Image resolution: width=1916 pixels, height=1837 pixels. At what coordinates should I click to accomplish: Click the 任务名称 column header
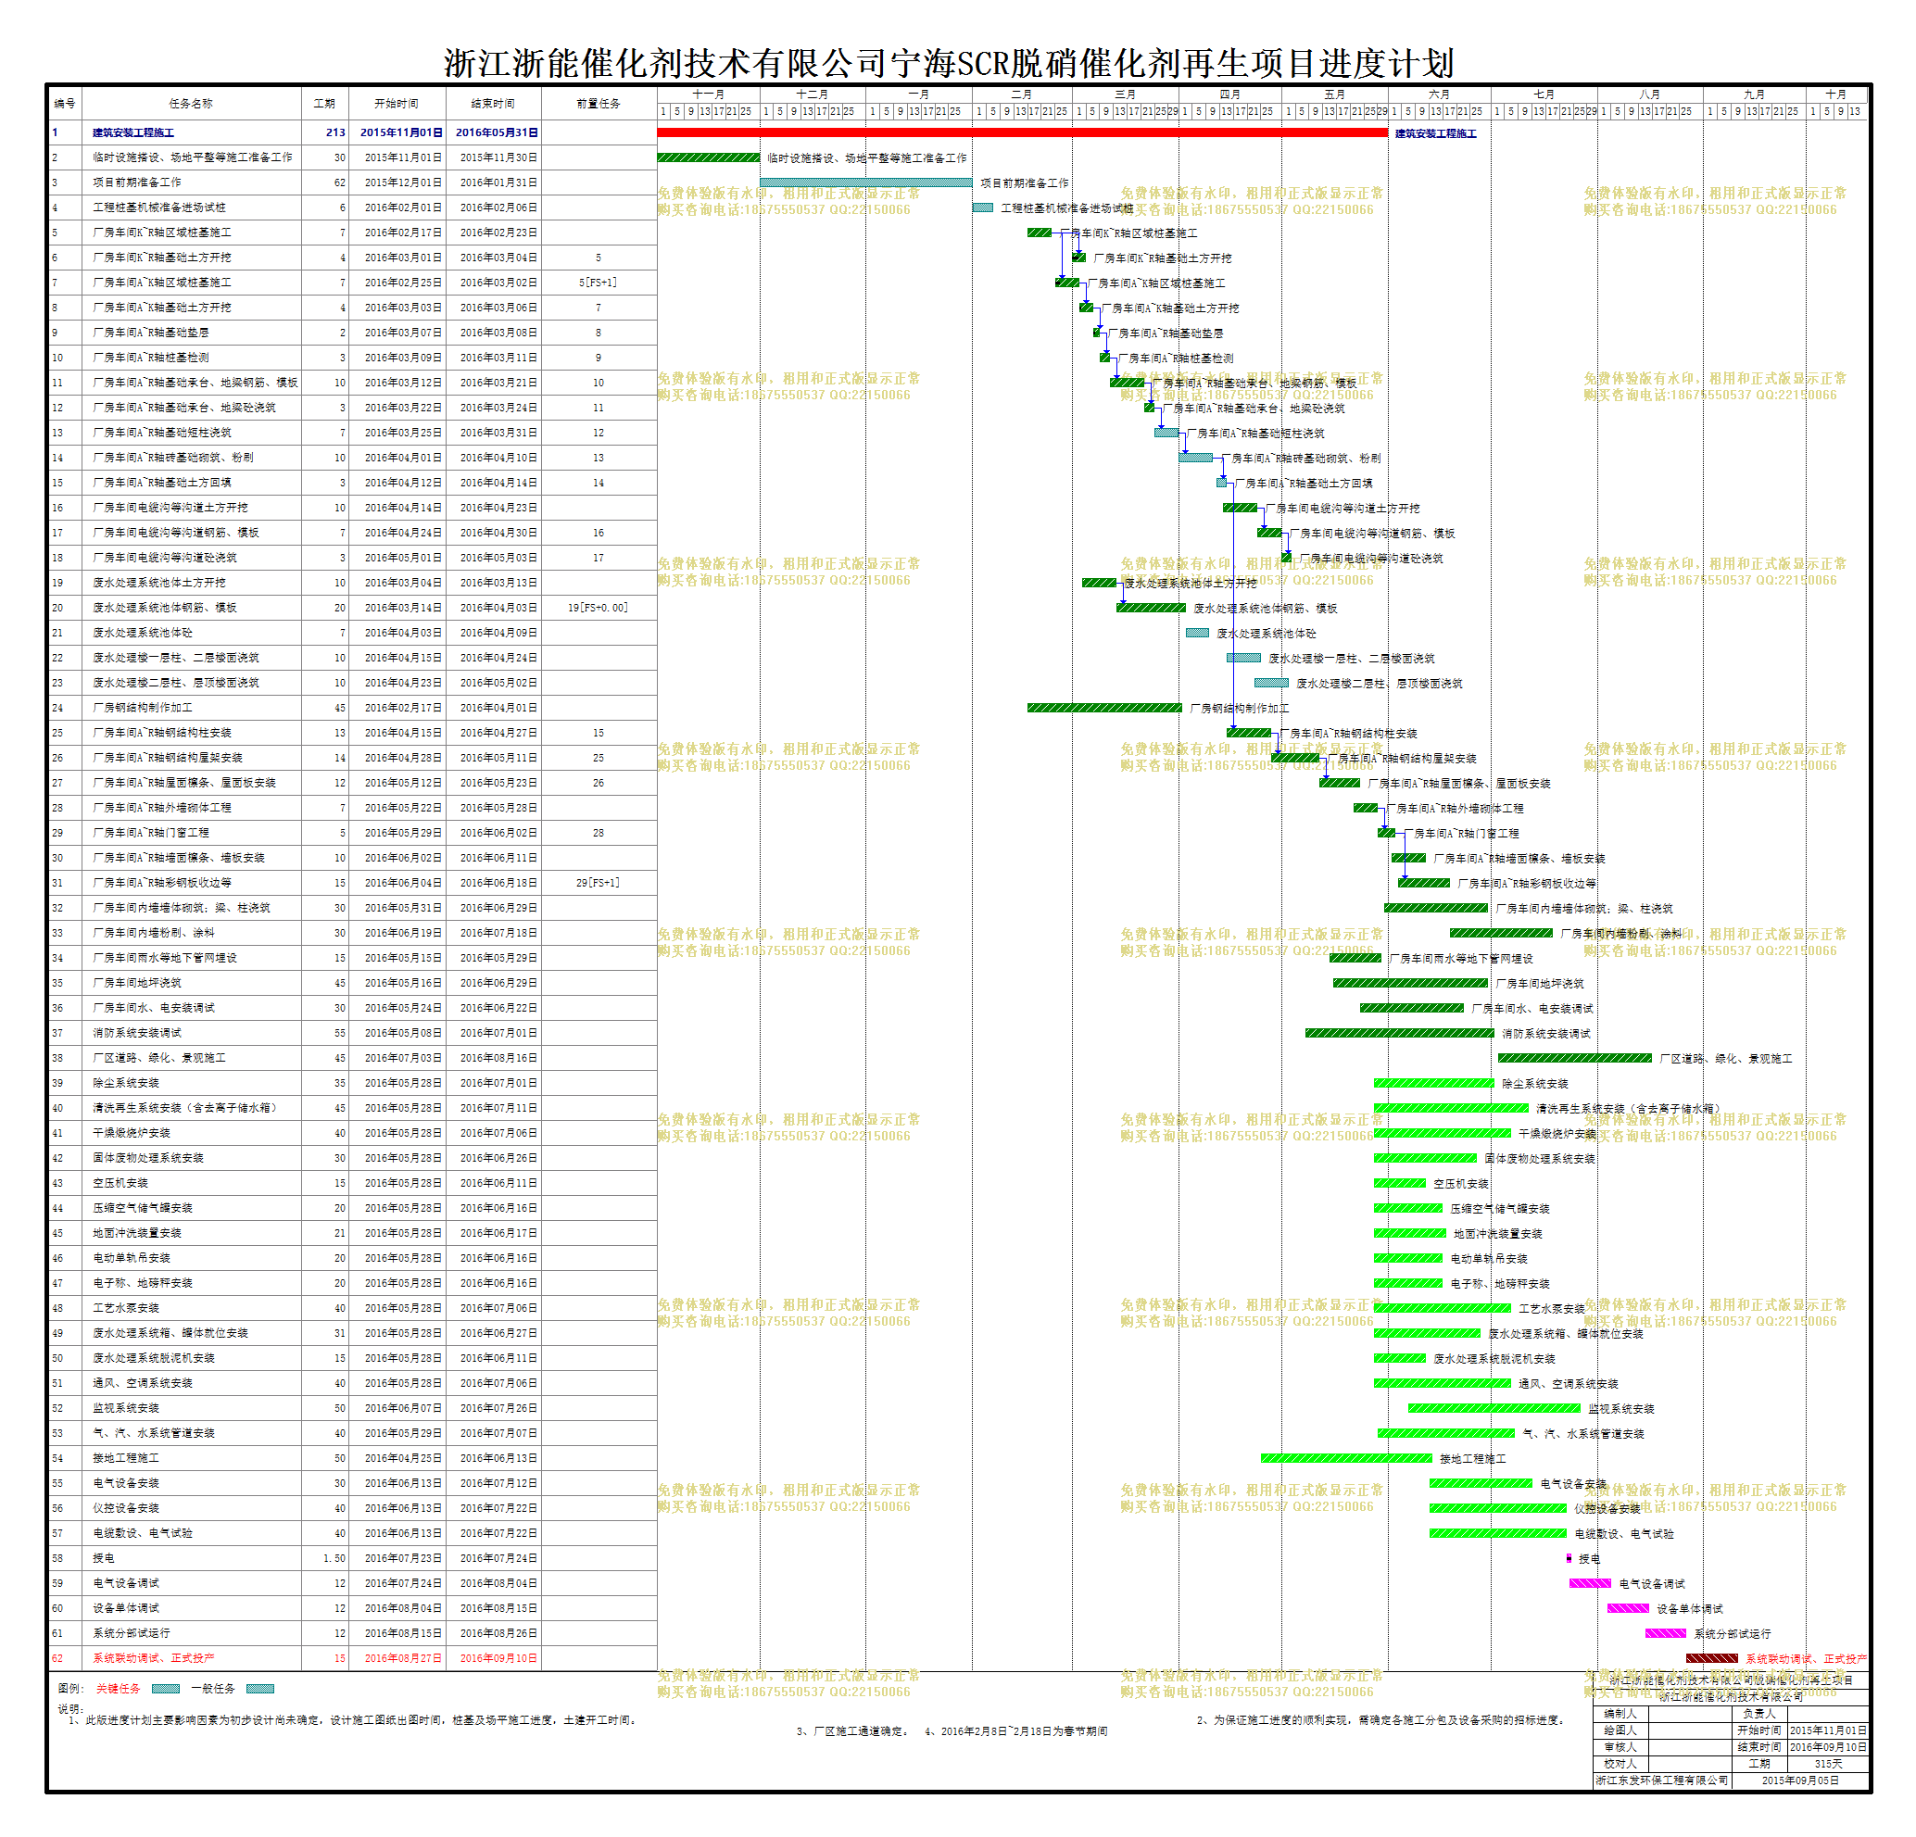(x=191, y=104)
